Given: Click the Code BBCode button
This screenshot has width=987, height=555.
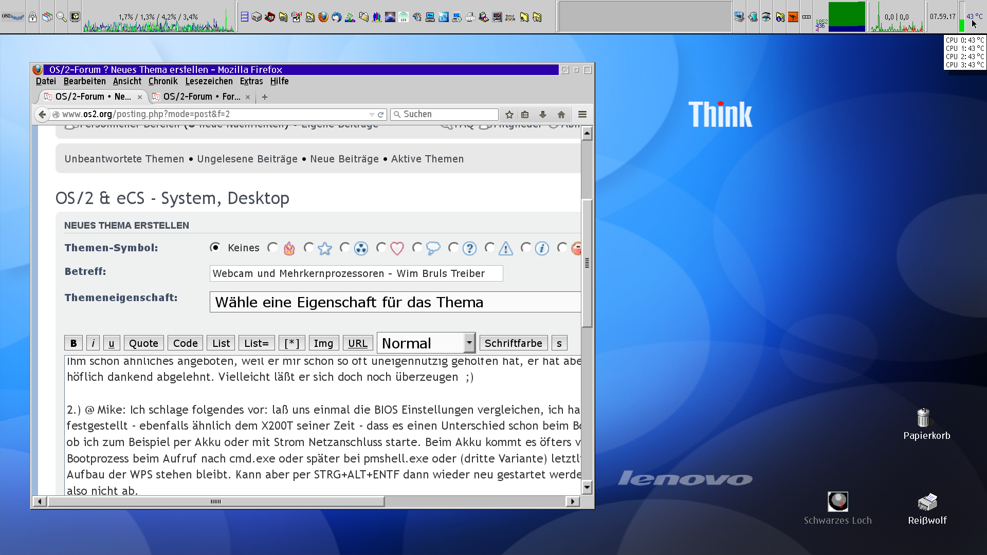Looking at the screenshot, I should 185,343.
